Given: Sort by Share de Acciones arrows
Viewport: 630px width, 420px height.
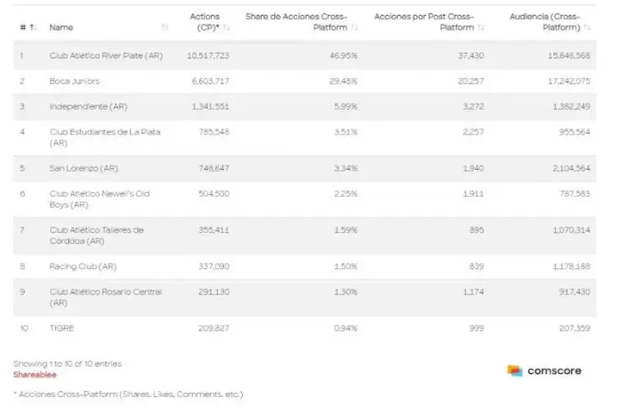Looking at the screenshot, I should click(354, 28).
